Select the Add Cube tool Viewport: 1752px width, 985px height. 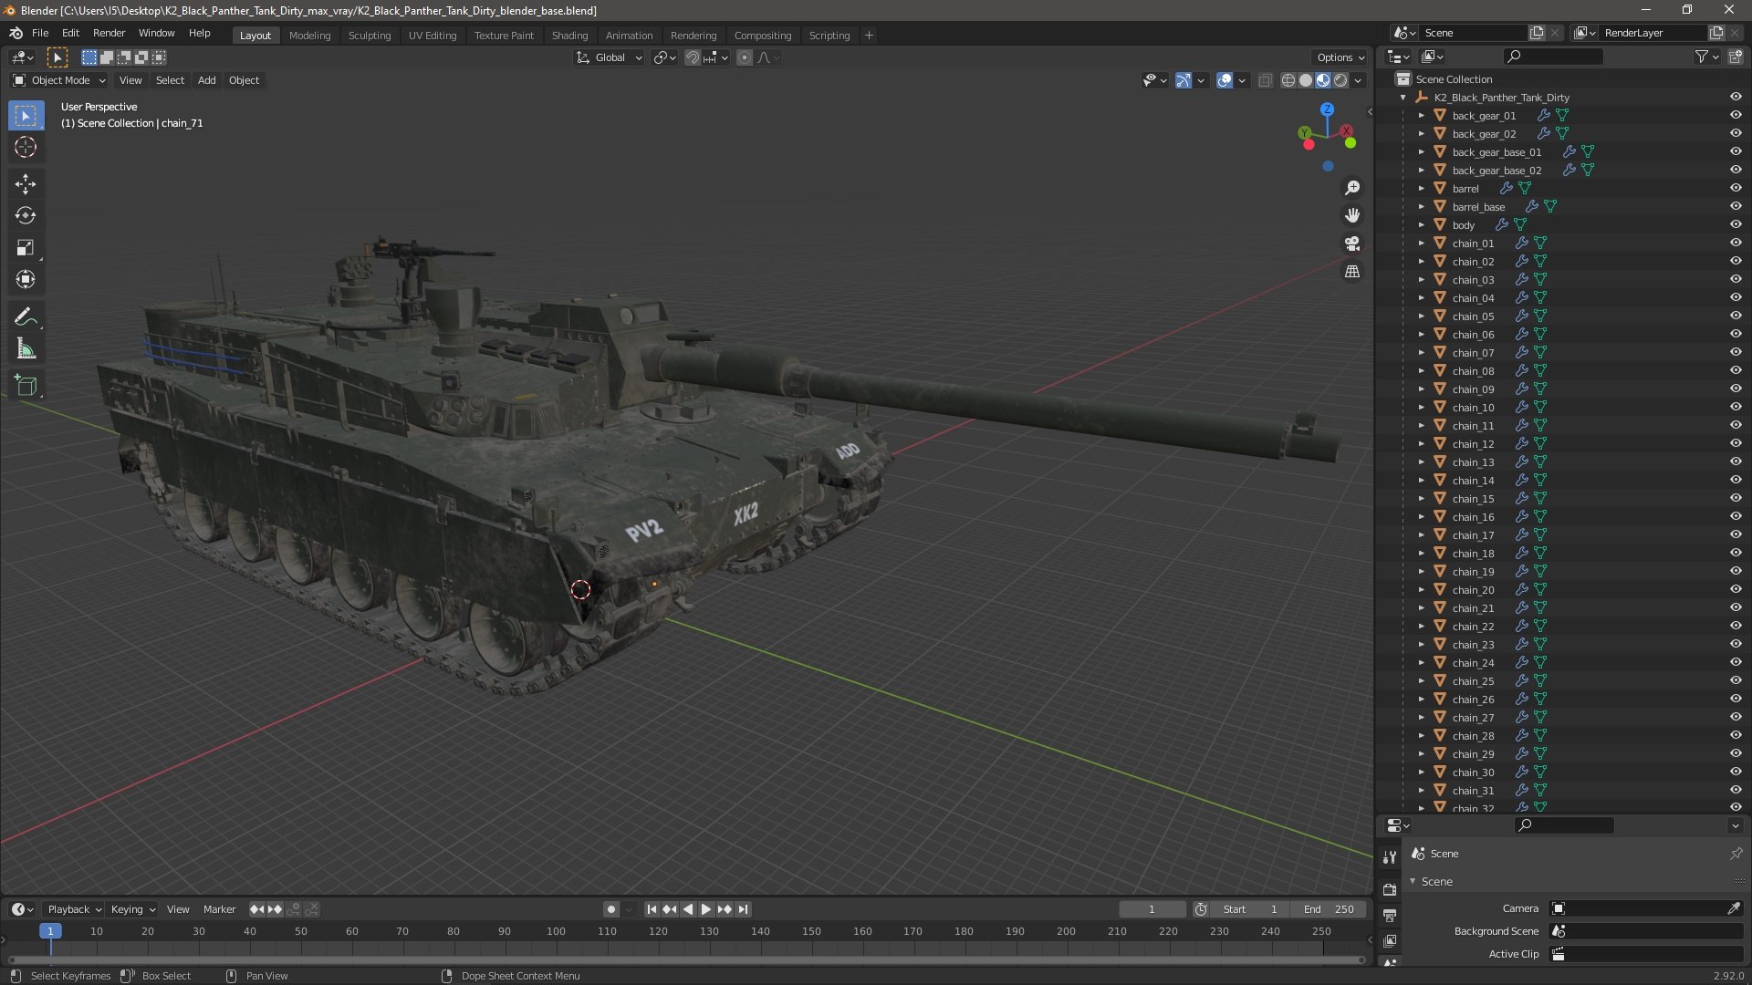[26, 387]
